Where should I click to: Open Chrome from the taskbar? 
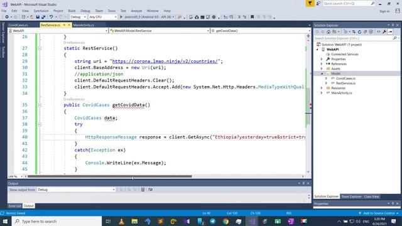coord(225,221)
